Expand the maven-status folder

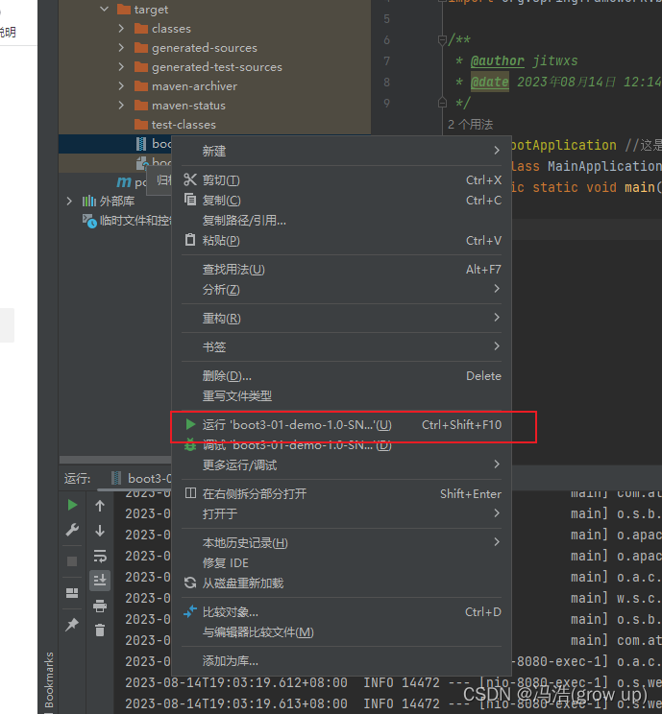tap(121, 105)
